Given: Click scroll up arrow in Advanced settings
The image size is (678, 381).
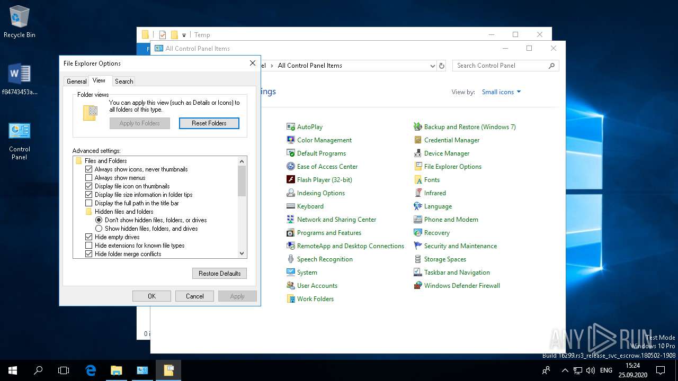Looking at the screenshot, I should [x=242, y=161].
